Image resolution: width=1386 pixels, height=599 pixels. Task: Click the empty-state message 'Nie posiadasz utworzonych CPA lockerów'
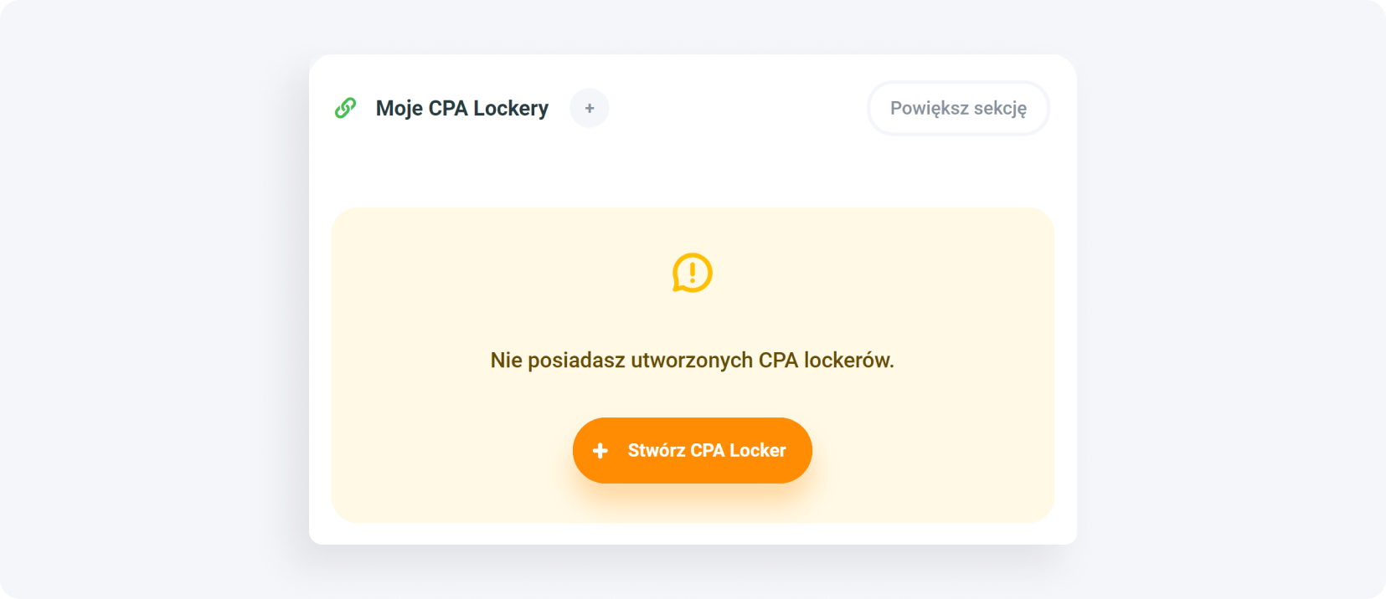[x=692, y=360]
